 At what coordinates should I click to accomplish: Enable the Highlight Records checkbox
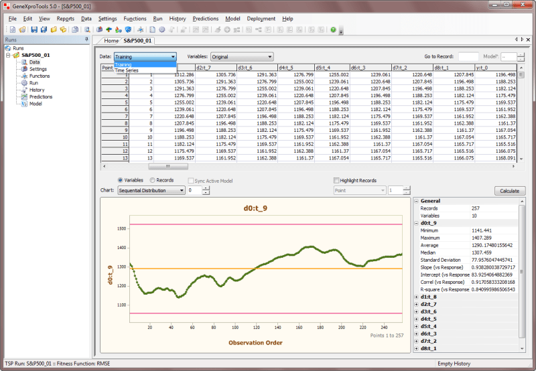tap(336, 180)
